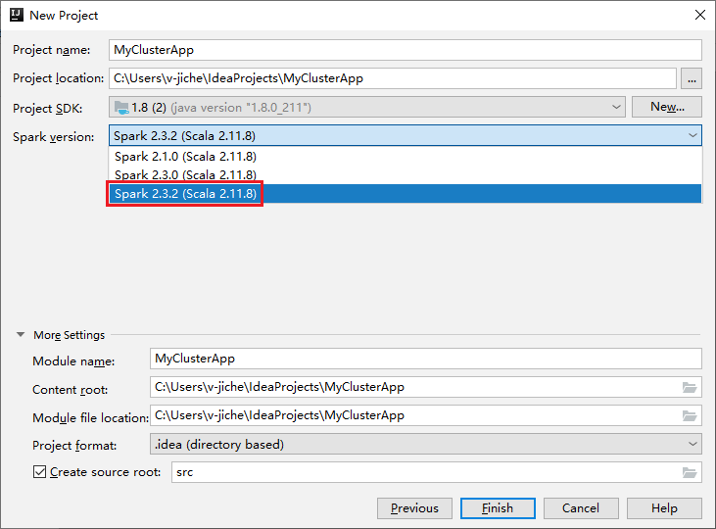
Task: Click the 'Project name:' label
Action: [52, 50]
